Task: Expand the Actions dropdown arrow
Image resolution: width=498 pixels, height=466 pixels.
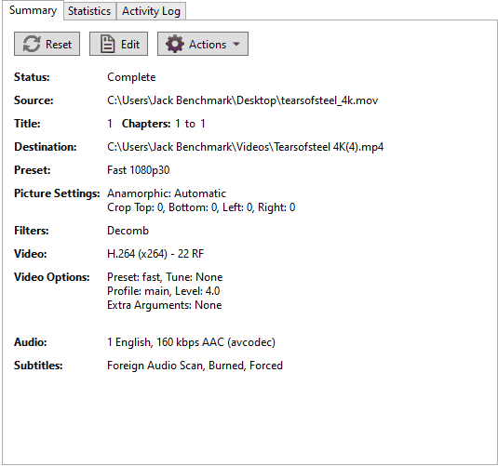Action: (236, 44)
